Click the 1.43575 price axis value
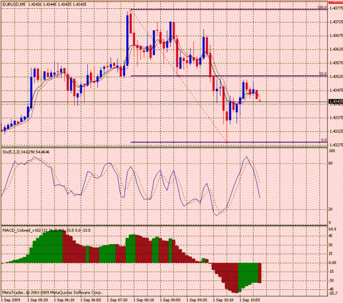 [x=336, y=63]
